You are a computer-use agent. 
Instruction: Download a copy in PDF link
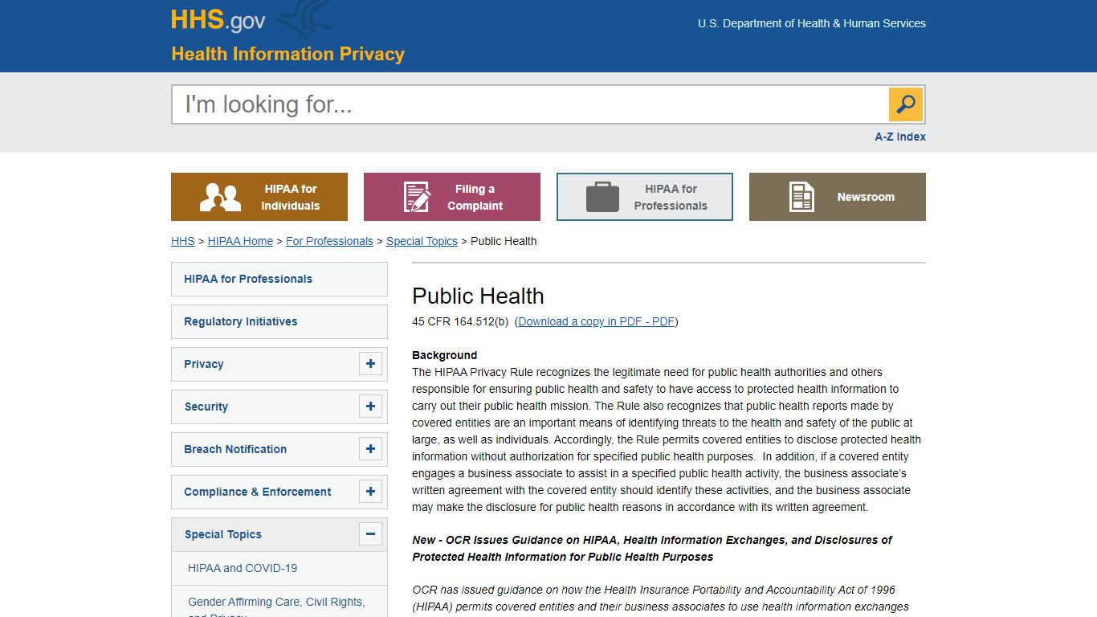[597, 321]
